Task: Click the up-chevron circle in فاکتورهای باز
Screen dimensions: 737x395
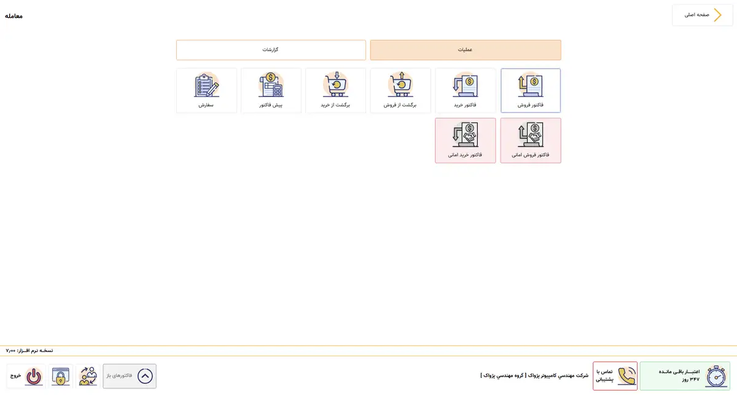Action: pos(145,376)
